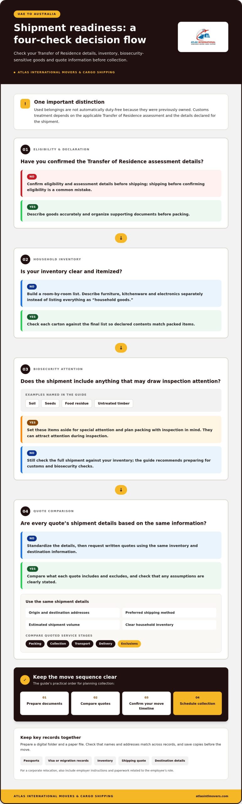This screenshot has height=804, width=242.
Task: Select the Untreated timber chip
Action: point(114,404)
